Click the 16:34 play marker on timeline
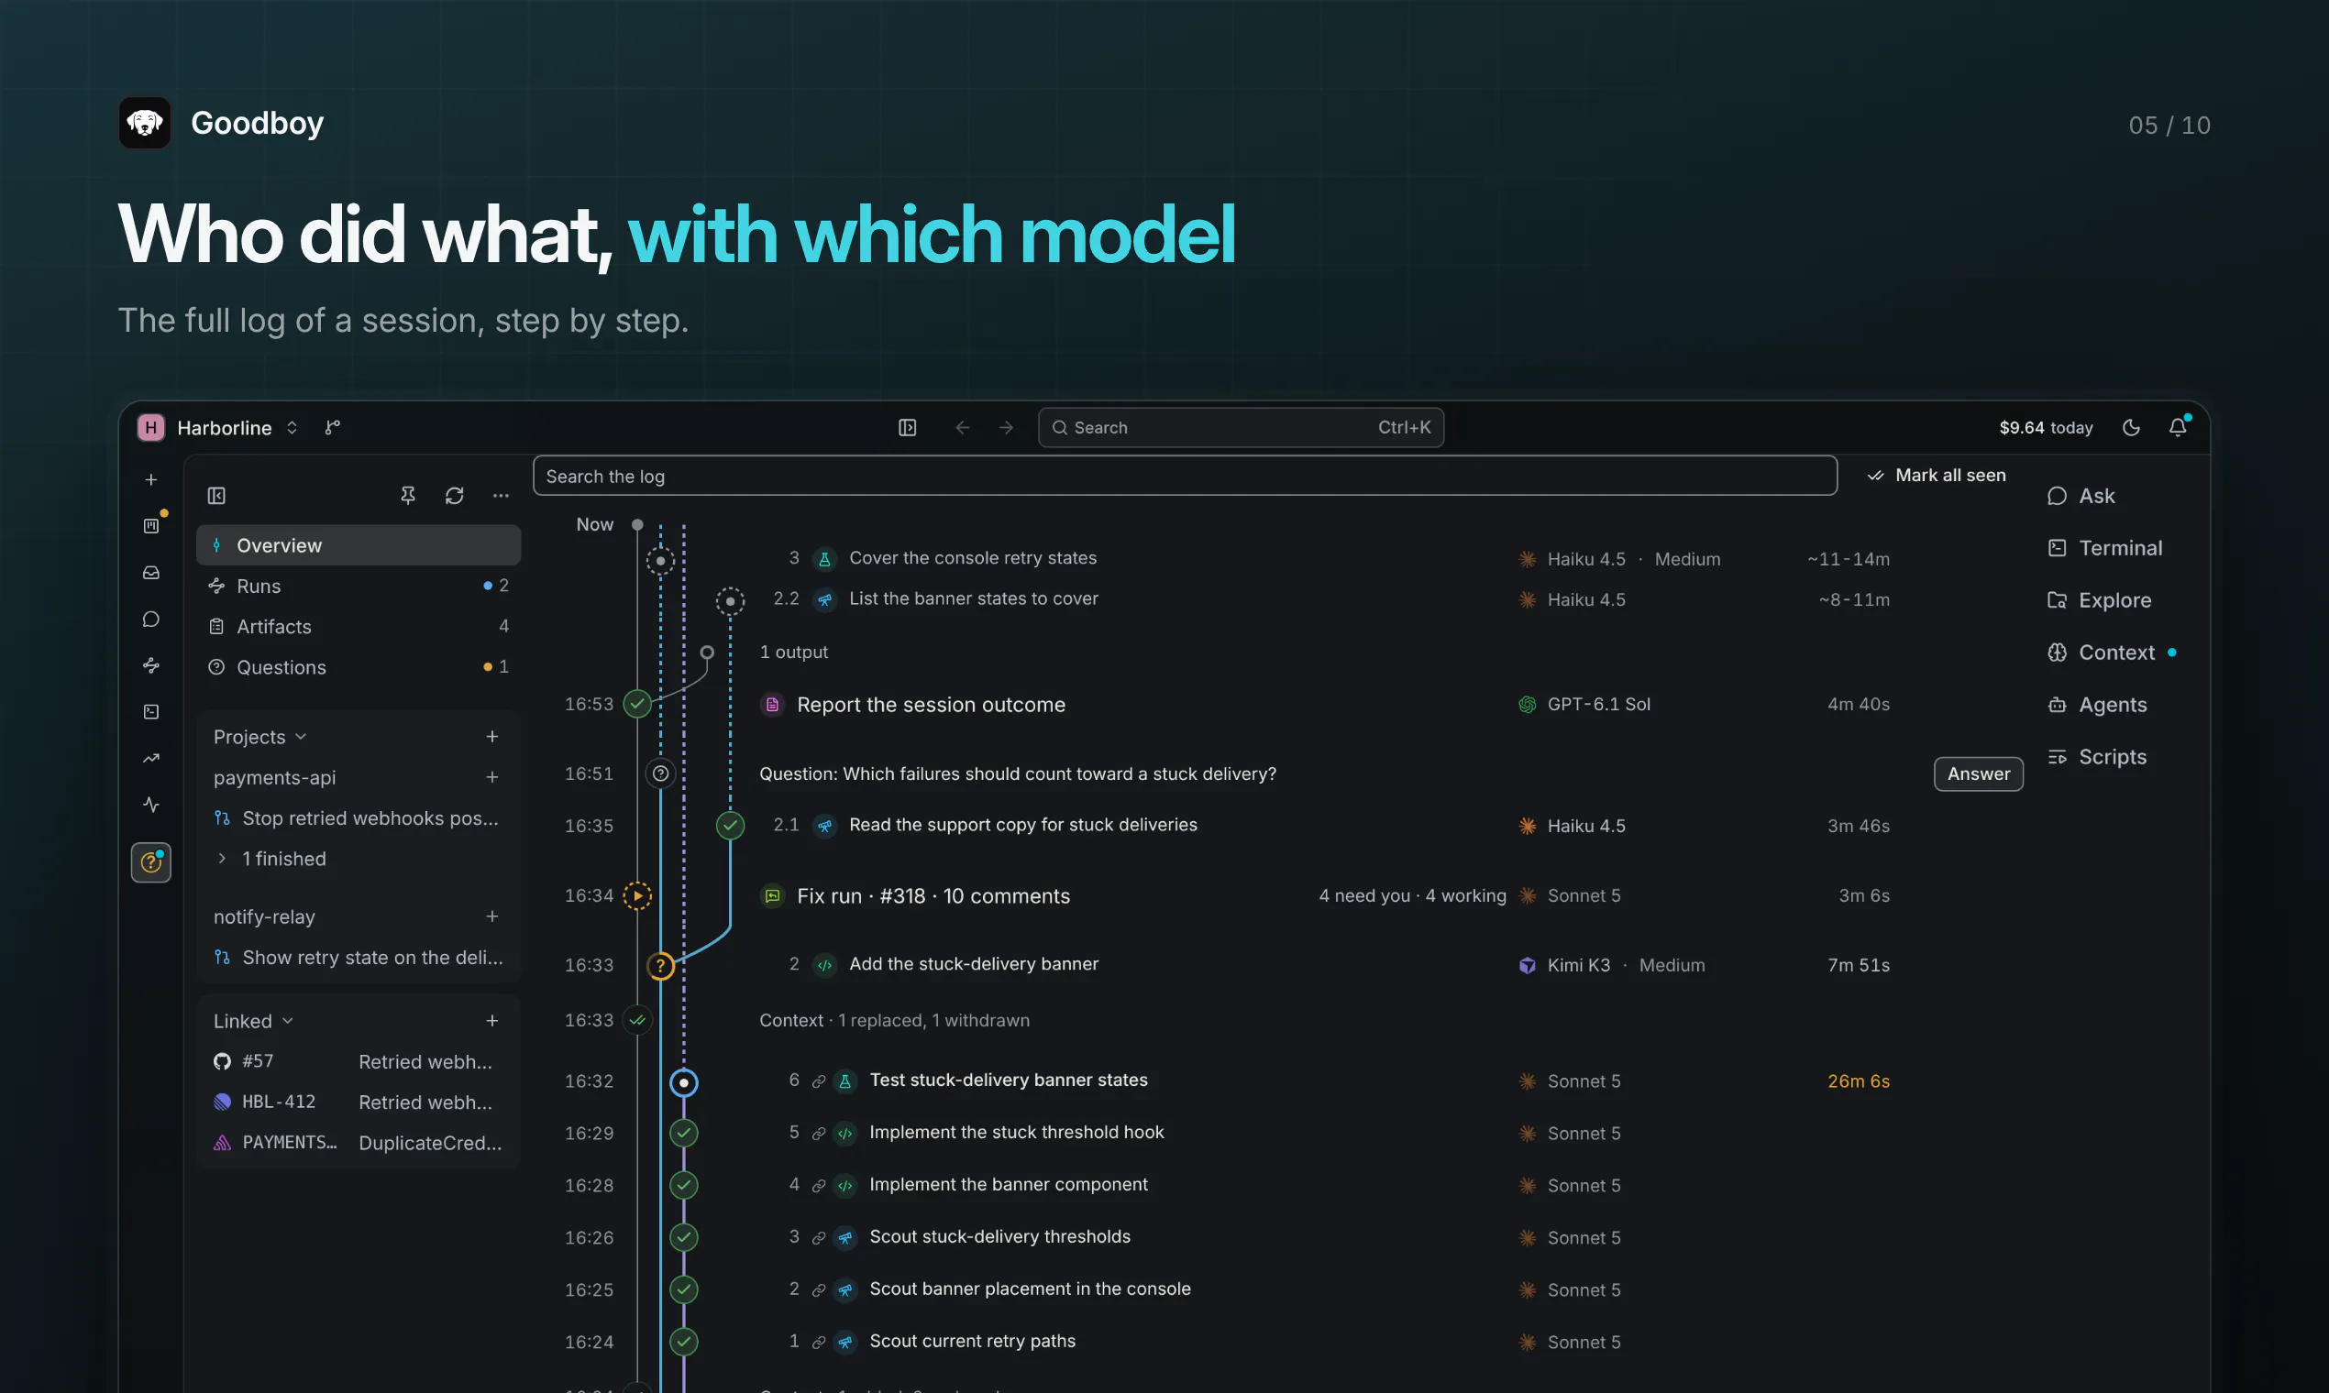This screenshot has height=1393, width=2329. pos(637,895)
